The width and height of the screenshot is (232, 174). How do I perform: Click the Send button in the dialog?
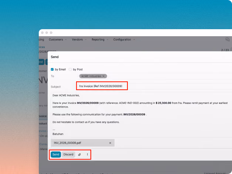click(x=56, y=154)
